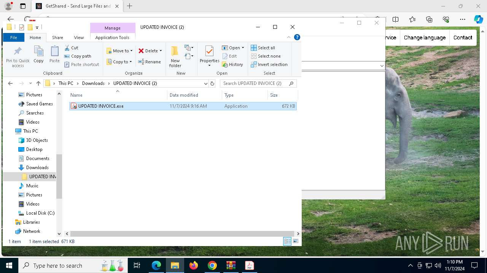Switch to Large icons view layout
Screen dimensions: 487x273
(x=296, y=241)
